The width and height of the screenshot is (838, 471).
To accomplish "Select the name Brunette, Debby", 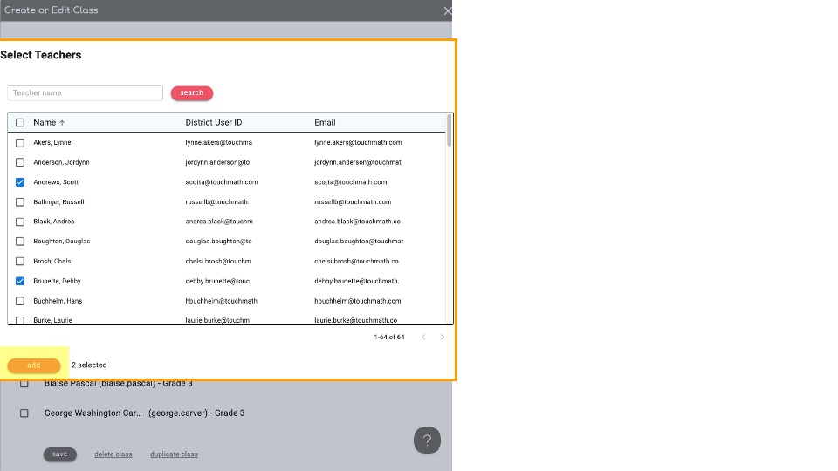I will (x=58, y=281).
